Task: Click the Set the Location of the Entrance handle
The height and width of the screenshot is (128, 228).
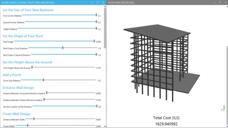Action: click(97, 106)
